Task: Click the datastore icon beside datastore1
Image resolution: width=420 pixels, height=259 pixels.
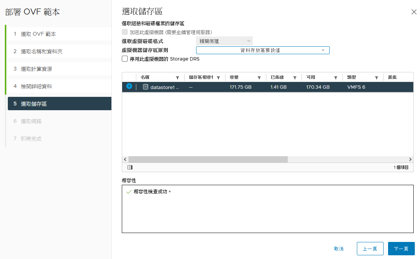Action: pyautogui.click(x=145, y=86)
